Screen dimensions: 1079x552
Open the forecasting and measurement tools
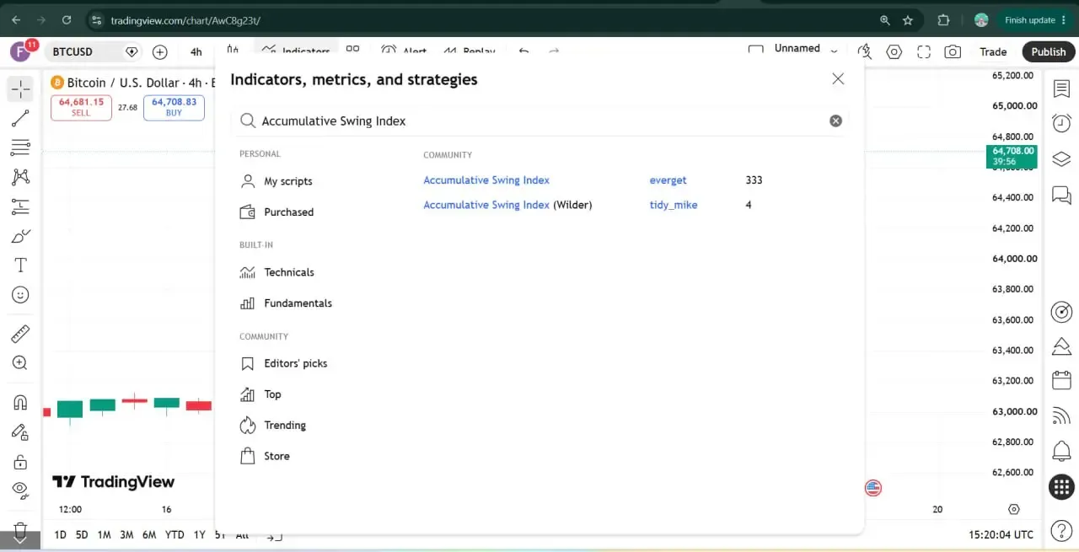(x=20, y=206)
